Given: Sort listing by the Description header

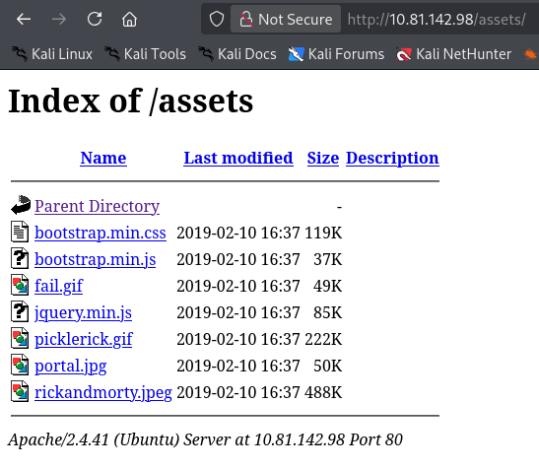Looking at the screenshot, I should pyautogui.click(x=392, y=159).
